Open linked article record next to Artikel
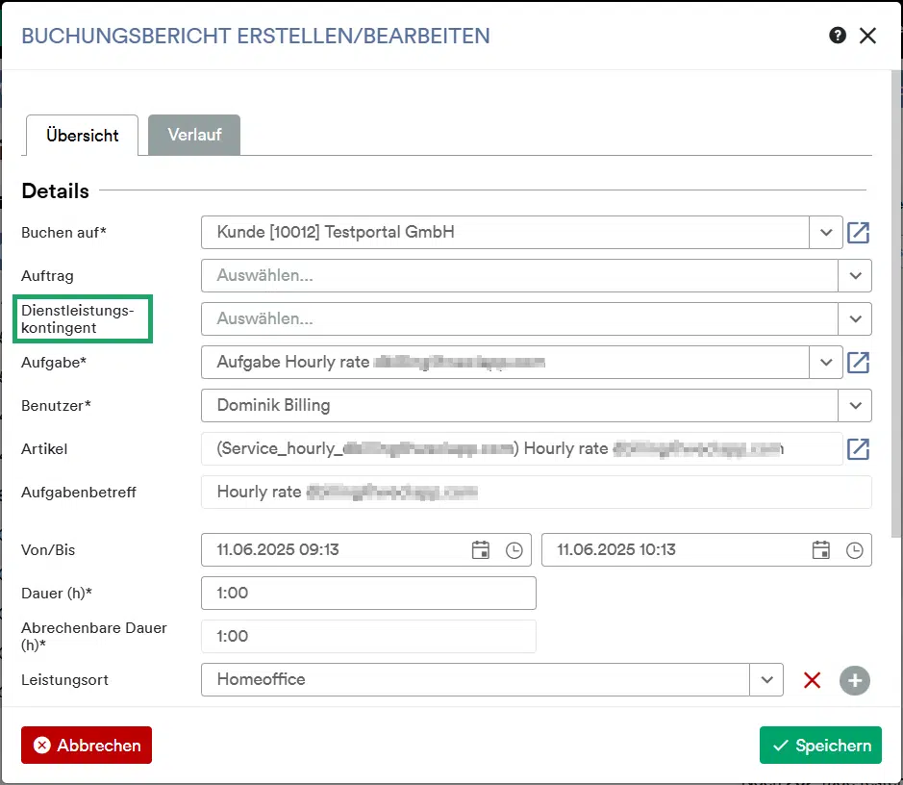Image resolution: width=903 pixels, height=785 pixels. (x=858, y=448)
